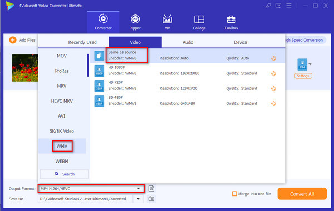Click the flower video thumbnail
This screenshot has height=211, width=334.
pos(25,68)
